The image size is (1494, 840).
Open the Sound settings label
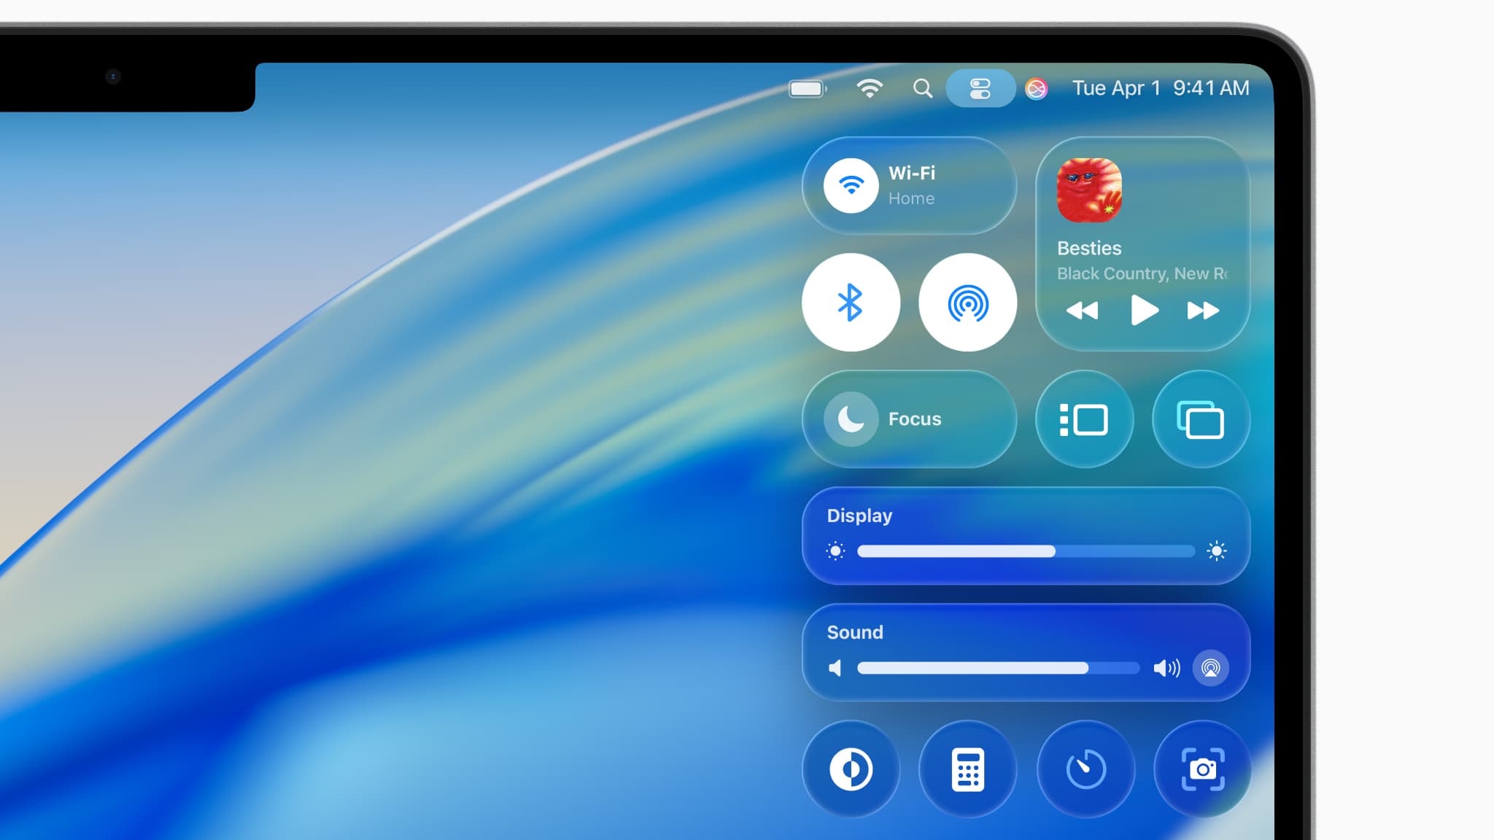855,632
